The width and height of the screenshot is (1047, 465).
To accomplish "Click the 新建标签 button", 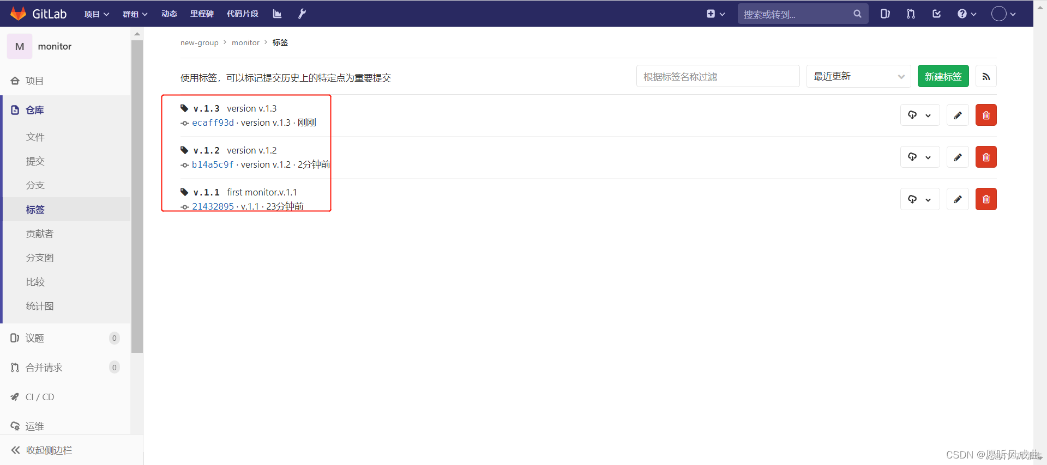I will [x=943, y=76].
